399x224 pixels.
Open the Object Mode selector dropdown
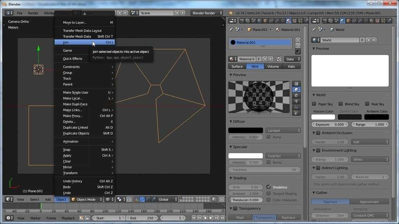(87, 199)
